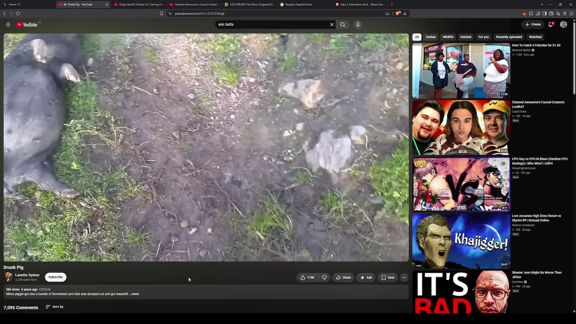The height and width of the screenshot is (324, 576).
Task: Open the Brave Rewards triangle icon
Action: (x=405, y=13)
